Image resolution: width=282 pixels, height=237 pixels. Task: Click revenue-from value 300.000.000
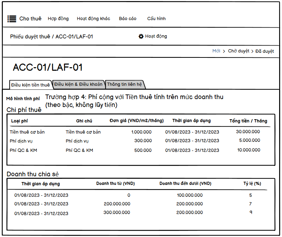(x=117, y=213)
